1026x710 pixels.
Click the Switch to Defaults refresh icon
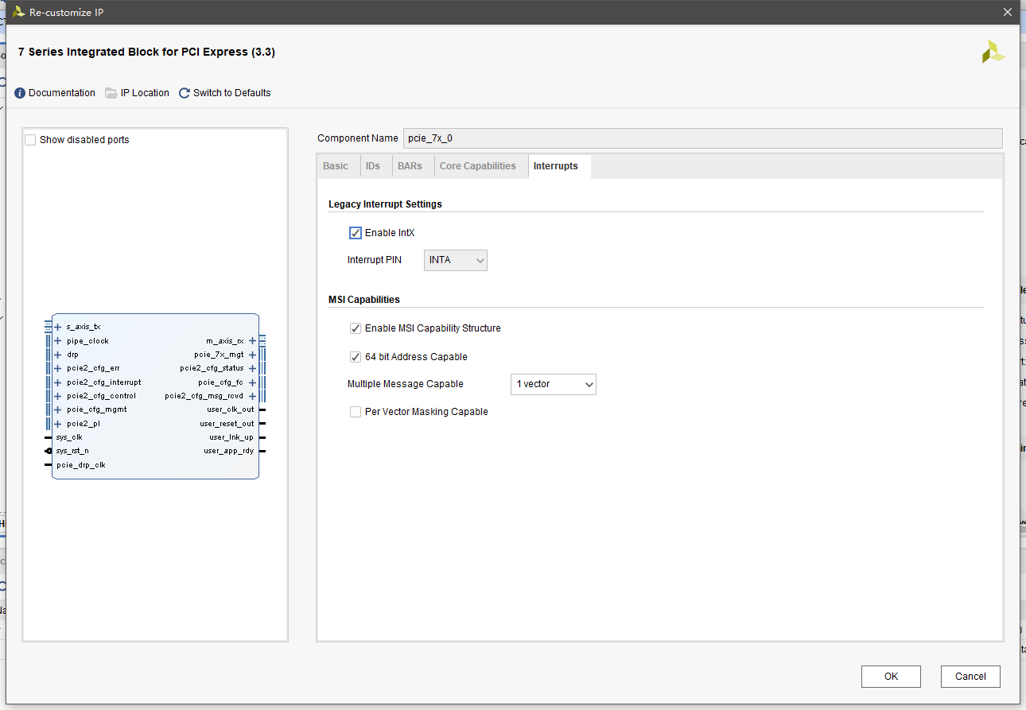pos(185,93)
